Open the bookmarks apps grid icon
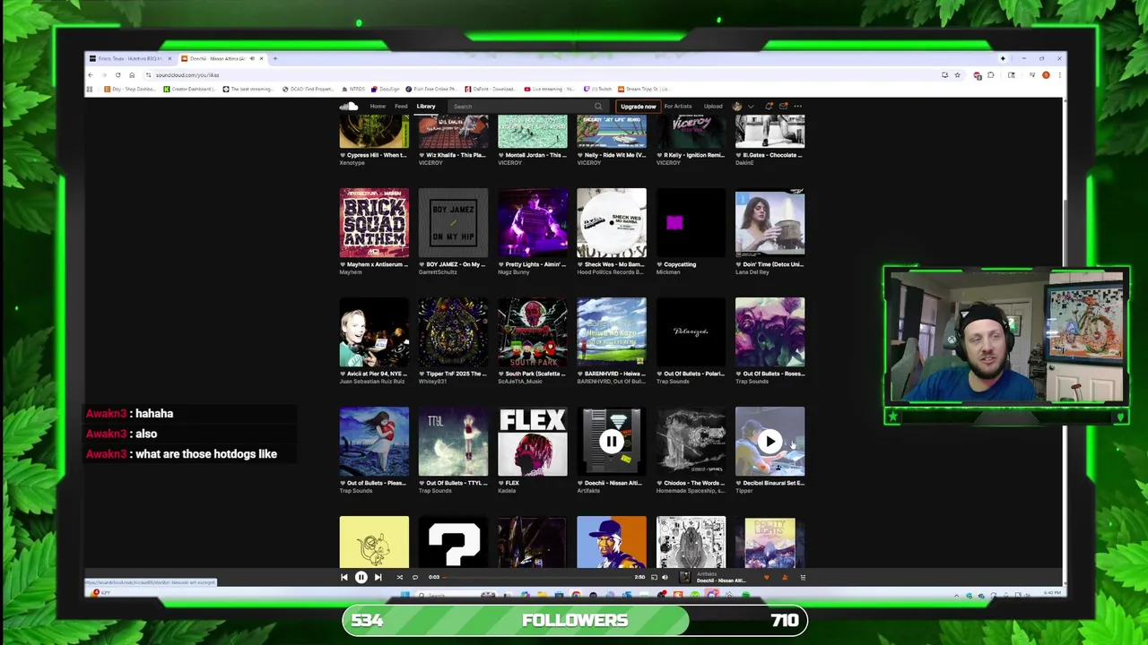This screenshot has height=645, width=1148. 90,89
